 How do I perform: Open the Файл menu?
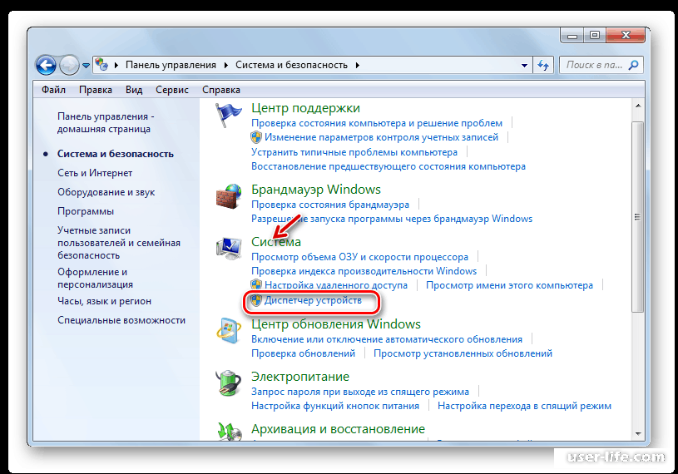pos(53,90)
